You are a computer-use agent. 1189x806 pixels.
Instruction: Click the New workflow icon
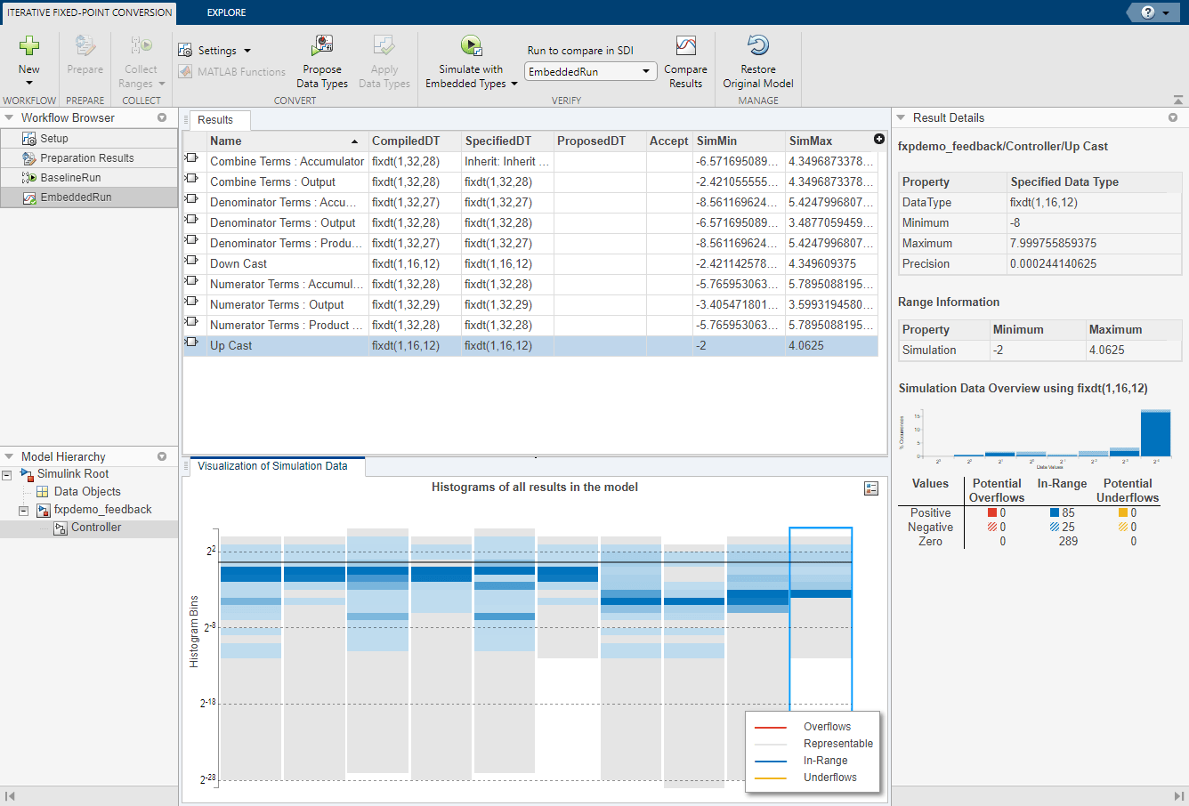[29, 46]
